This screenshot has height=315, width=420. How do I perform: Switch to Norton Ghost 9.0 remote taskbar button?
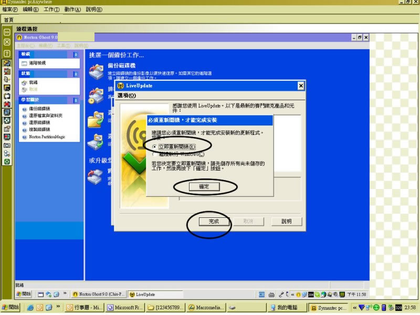(x=99, y=295)
